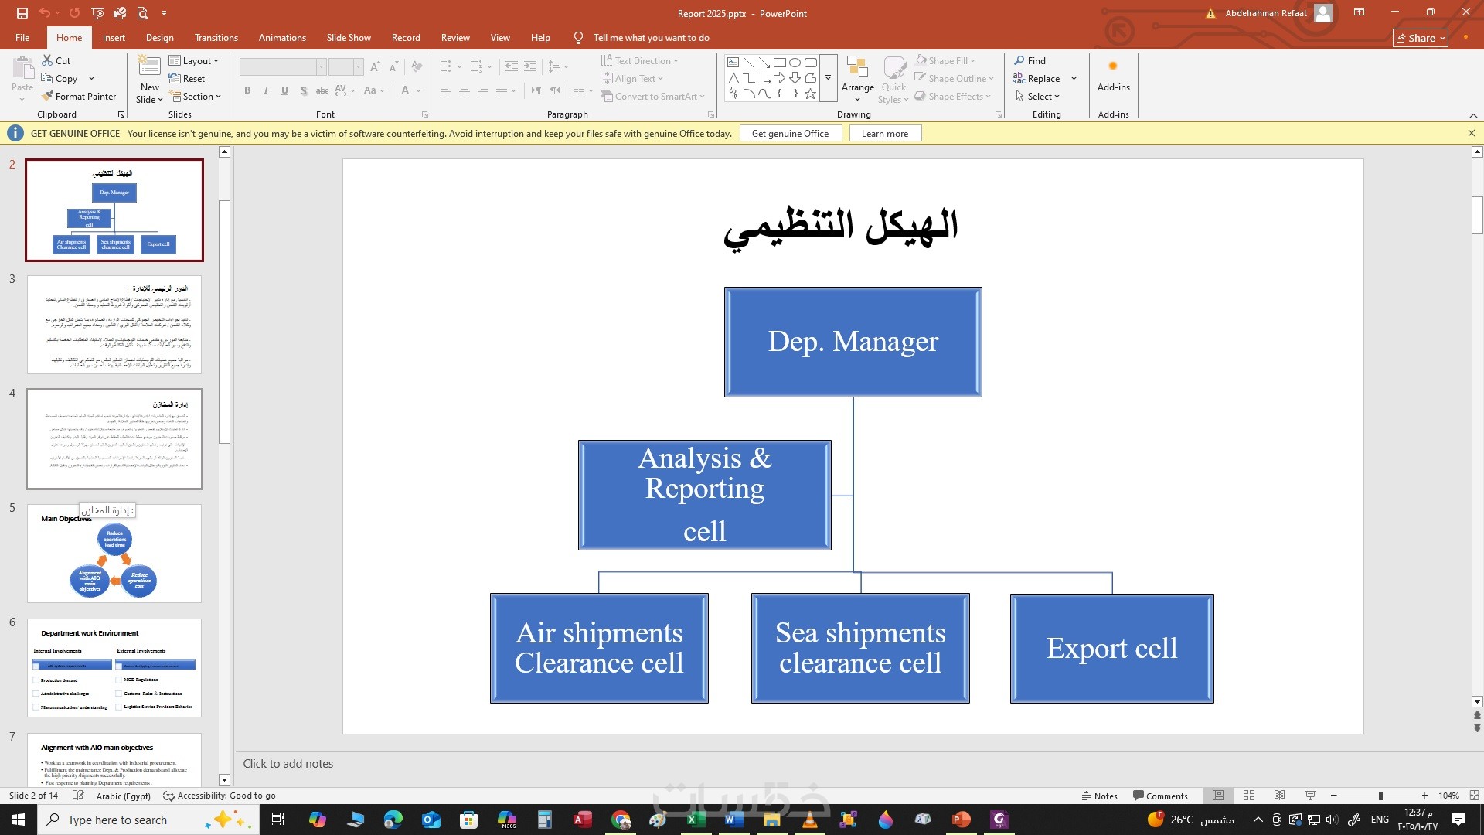The width and height of the screenshot is (1484, 835).
Task: Expand the Section dropdown
Action: click(196, 97)
